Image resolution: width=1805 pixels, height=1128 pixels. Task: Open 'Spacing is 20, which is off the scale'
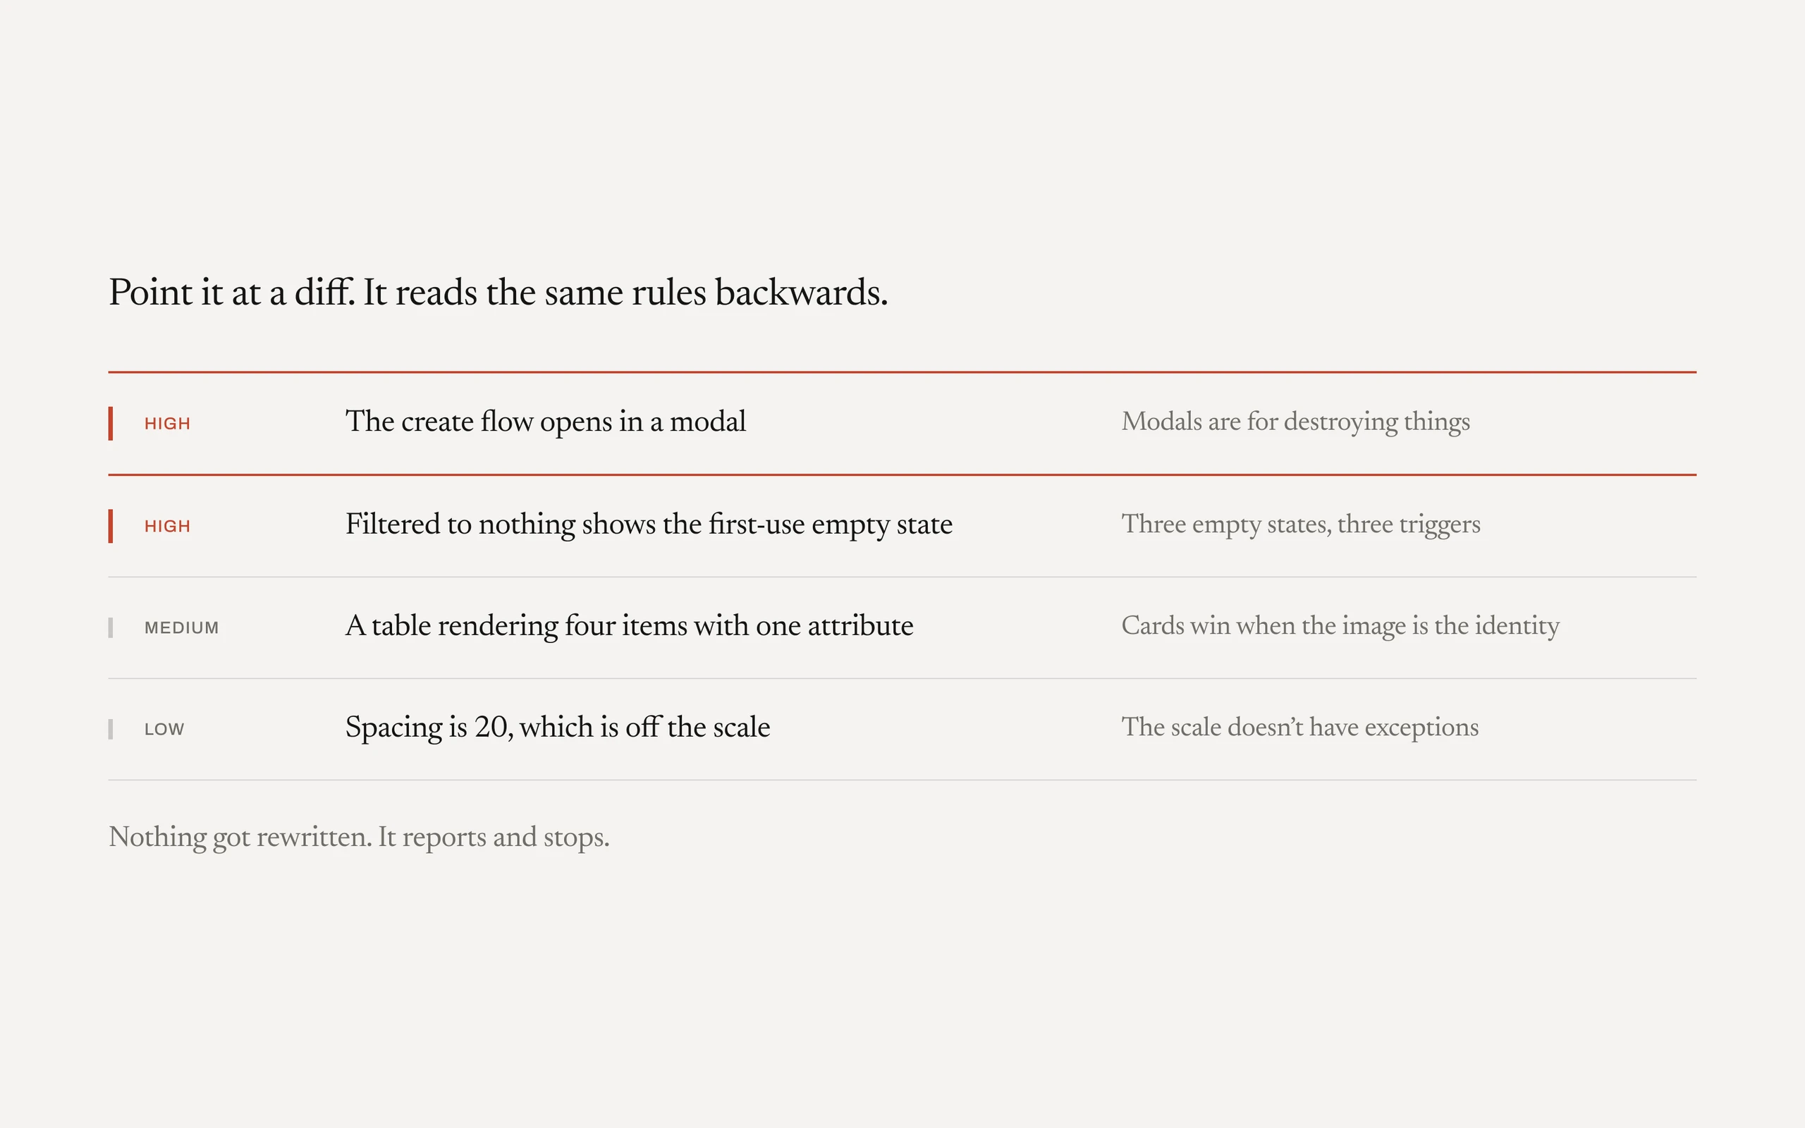pos(557,728)
